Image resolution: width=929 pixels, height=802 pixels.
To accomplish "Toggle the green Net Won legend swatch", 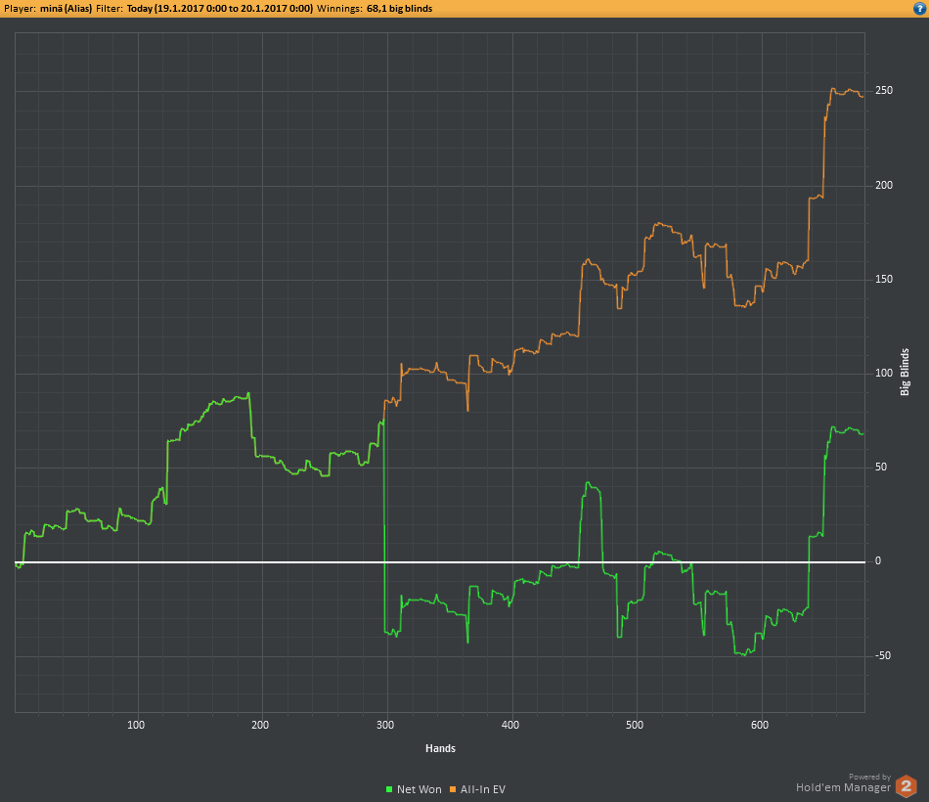I will [x=389, y=789].
